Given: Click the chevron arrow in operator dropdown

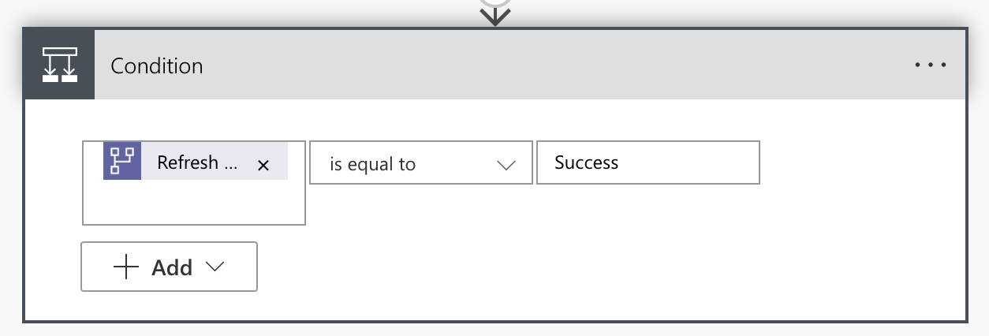Looking at the screenshot, I should 506,165.
